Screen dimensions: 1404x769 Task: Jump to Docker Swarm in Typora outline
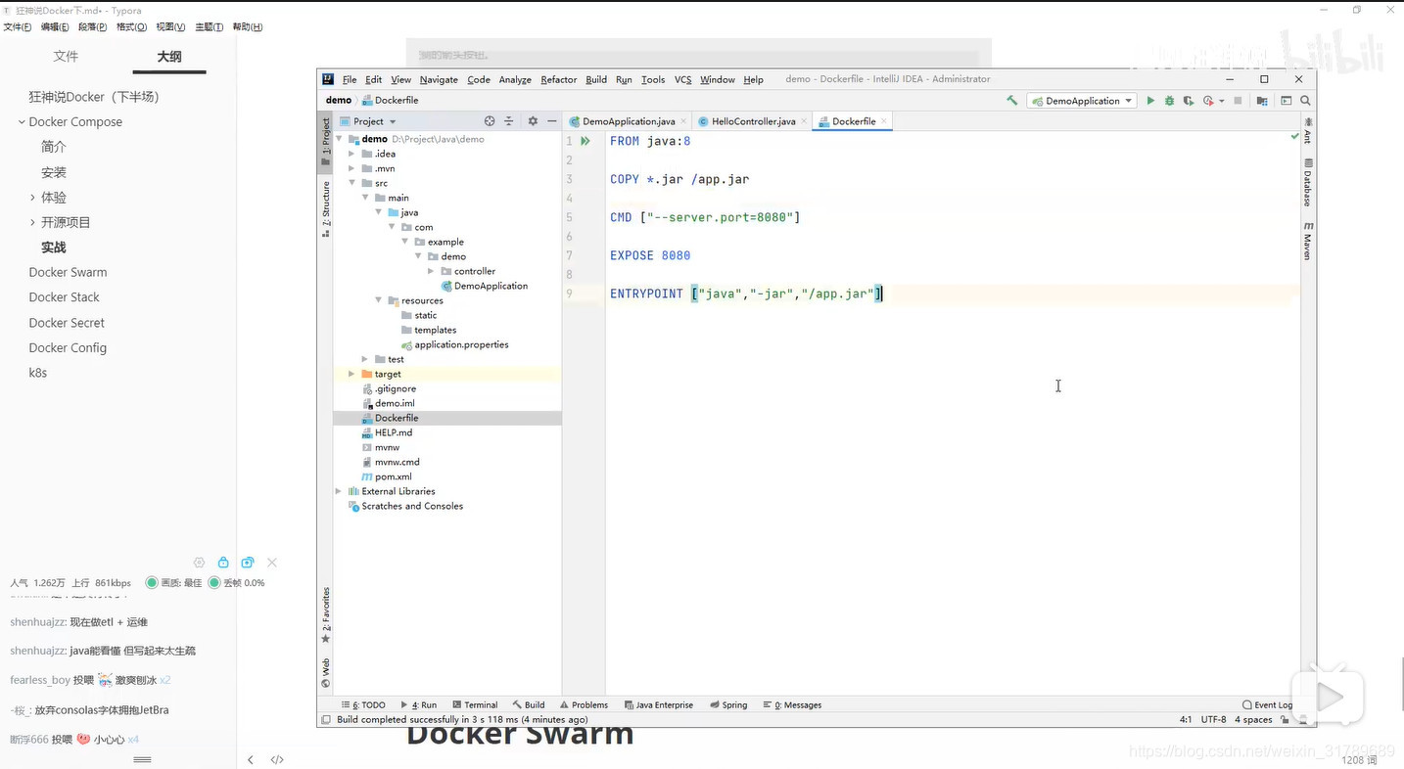click(x=68, y=272)
